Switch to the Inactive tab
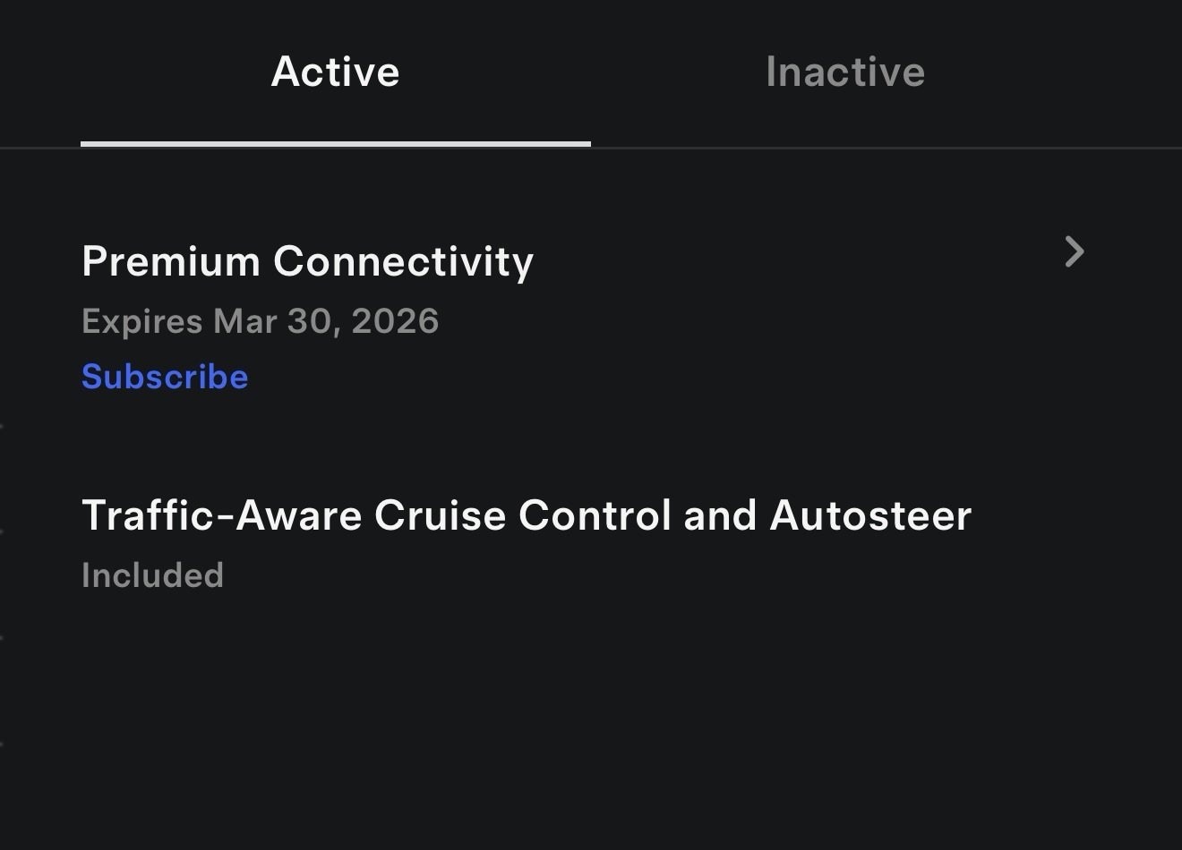This screenshot has height=850, width=1182. point(844,72)
